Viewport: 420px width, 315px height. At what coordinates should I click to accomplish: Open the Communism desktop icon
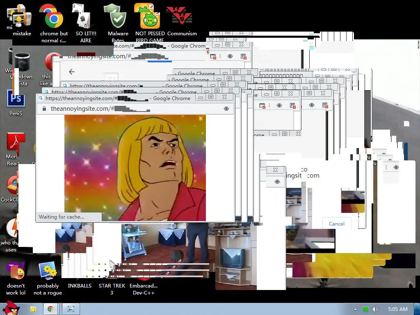tap(182, 21)
